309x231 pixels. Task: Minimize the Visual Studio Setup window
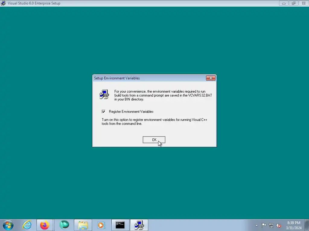tap(284, 3)
